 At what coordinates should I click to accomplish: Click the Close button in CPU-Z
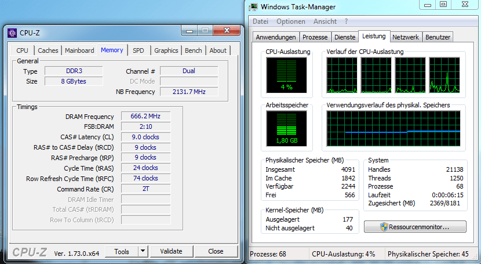coord(216,251)
